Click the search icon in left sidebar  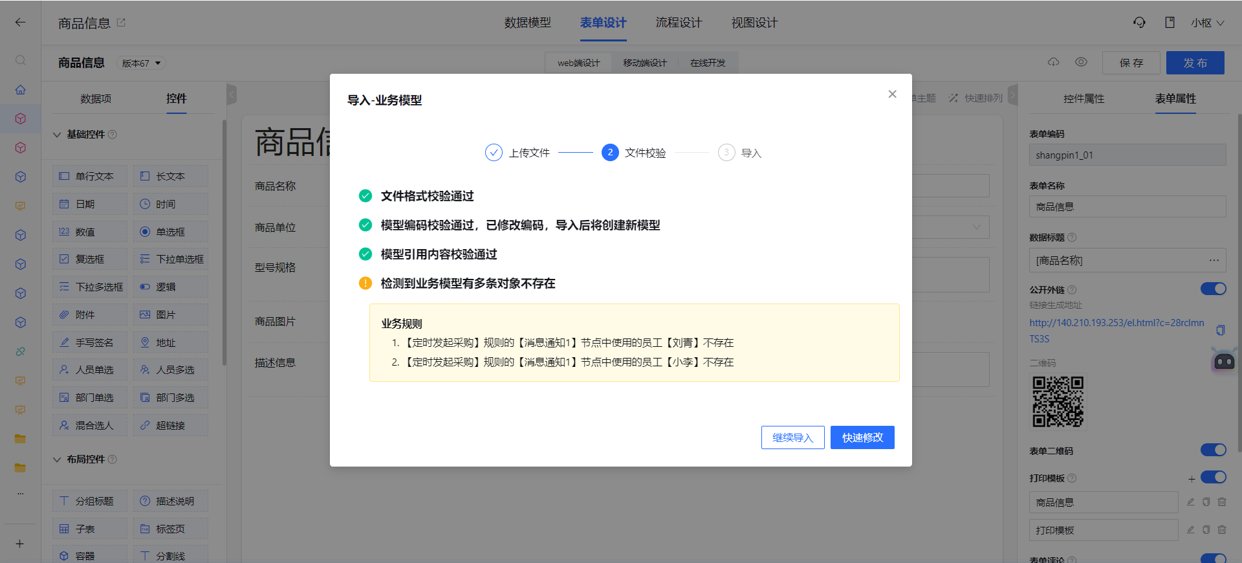[21, 60]
